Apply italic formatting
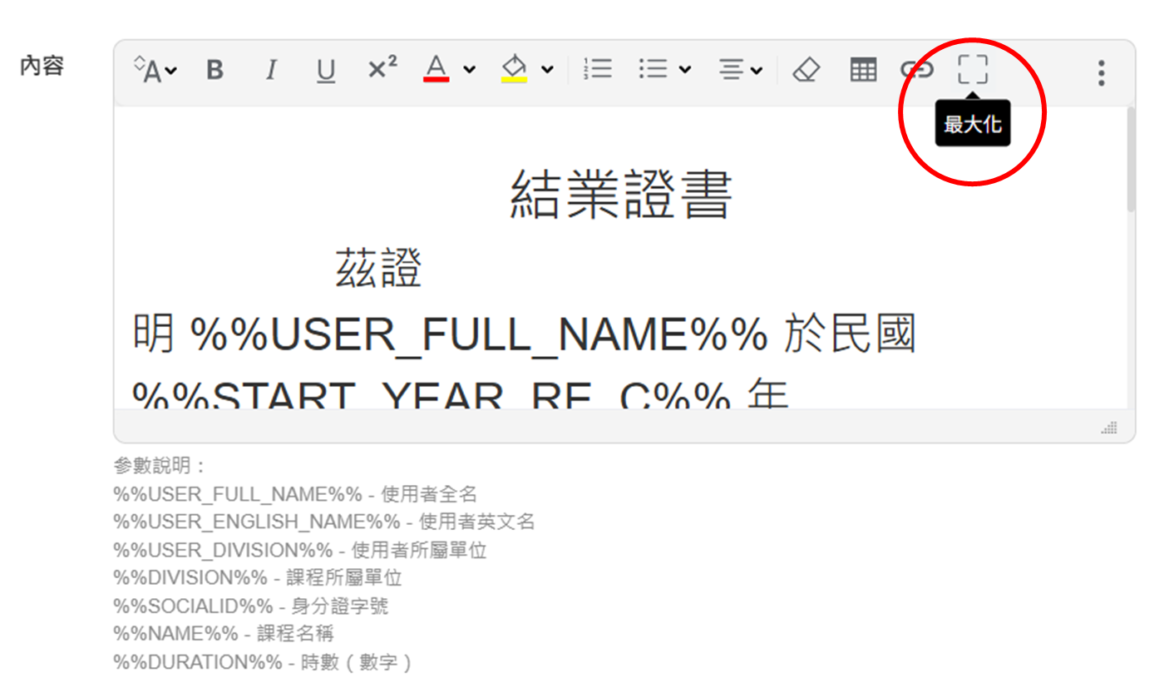The height and width of the screenshot is (678, 1174). click(270, 70)
